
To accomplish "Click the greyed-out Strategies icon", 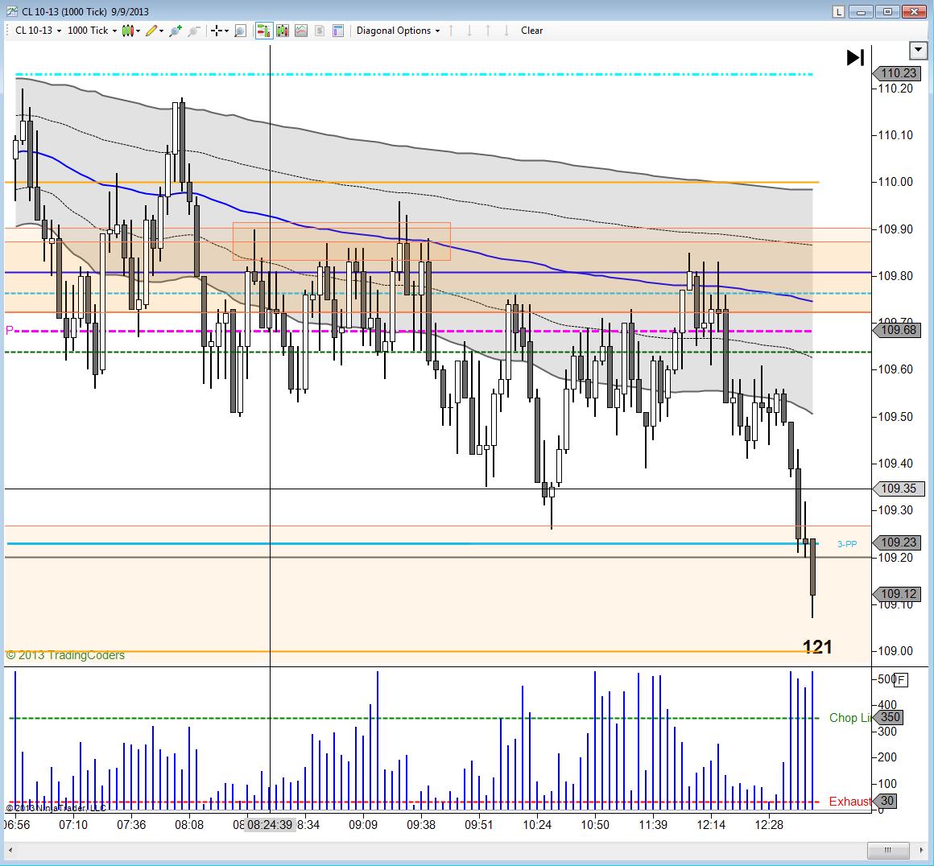I will click(320, 31).
